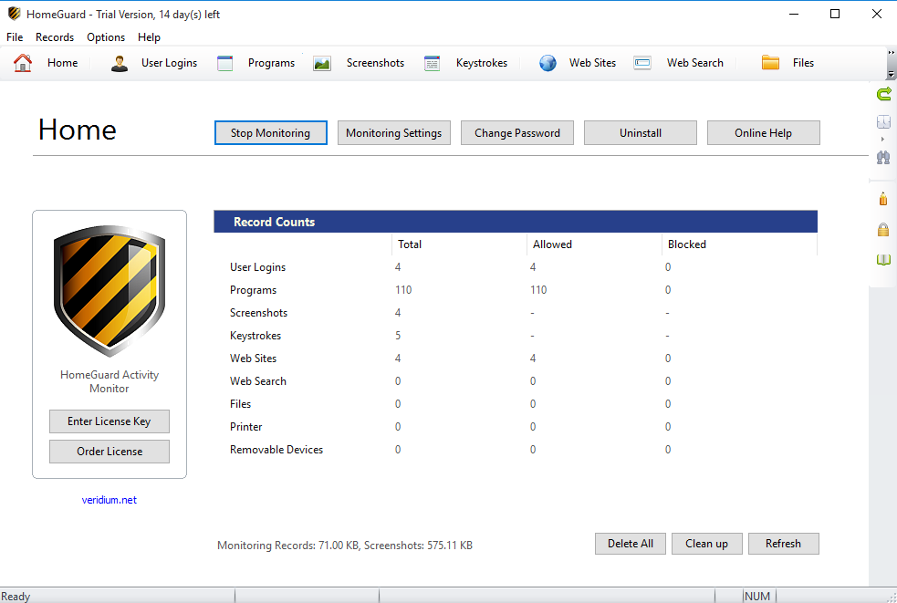
Task: Click the green refresh arrow sidebar icon
Action: click(x=884, y=94)
